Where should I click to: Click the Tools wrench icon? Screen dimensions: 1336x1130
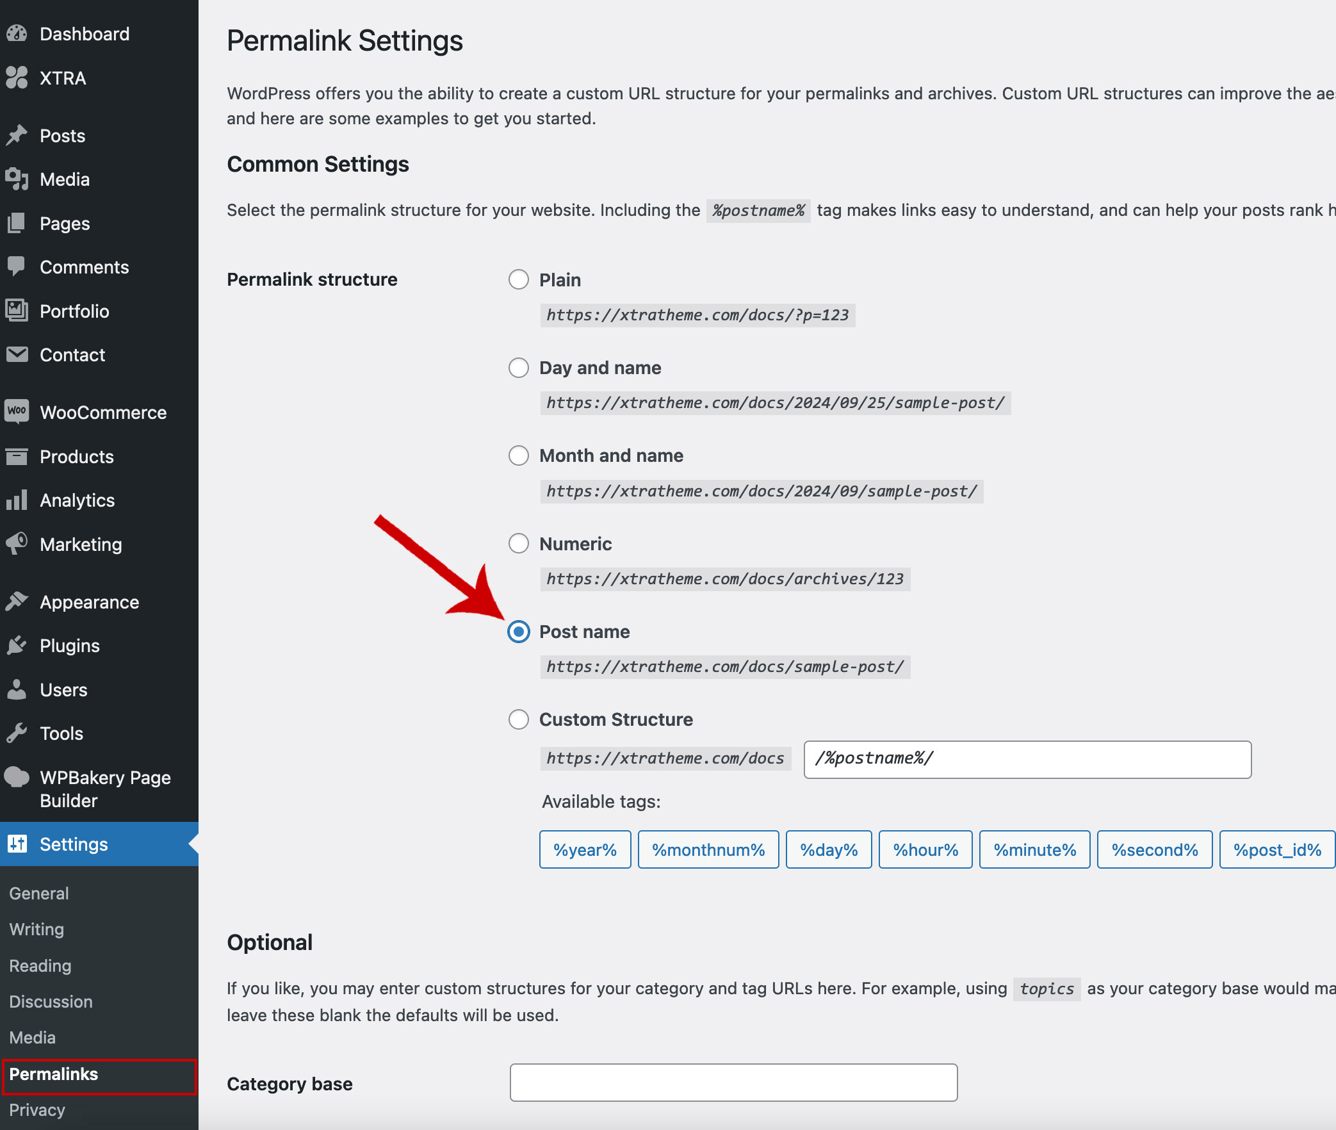point(17,733)
